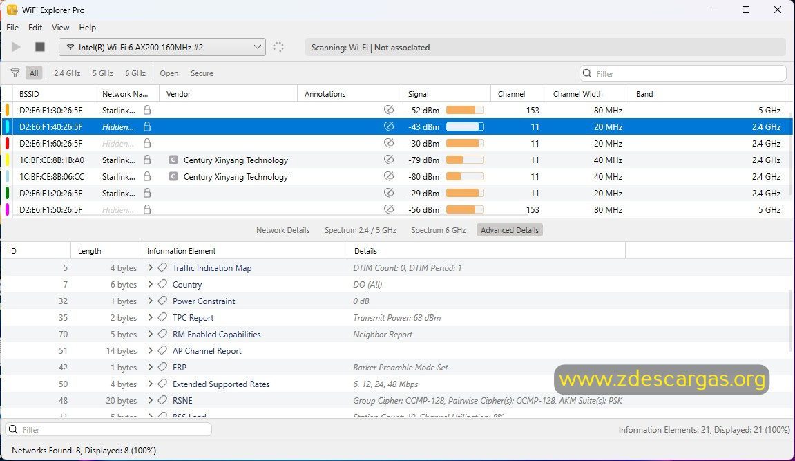Click the vendor icon for 1C:BF:CE:8B:1B:A0
795x461 pixels.
pyautogui.click(x=173, y=160)
